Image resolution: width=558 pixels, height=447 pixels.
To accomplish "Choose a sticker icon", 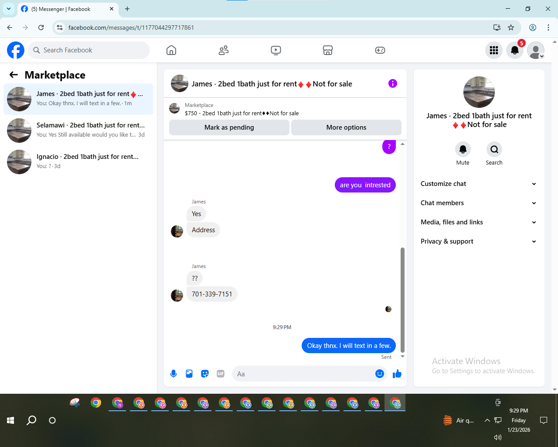I will pos(205,374).
